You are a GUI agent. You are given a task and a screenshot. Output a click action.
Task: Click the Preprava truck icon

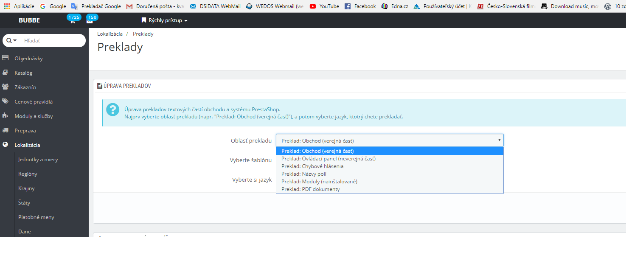[6, 130]
